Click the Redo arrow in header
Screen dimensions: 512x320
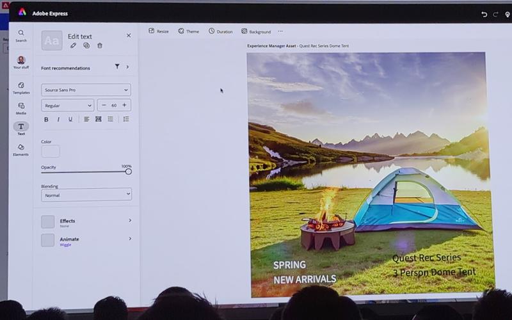(495, 14)
